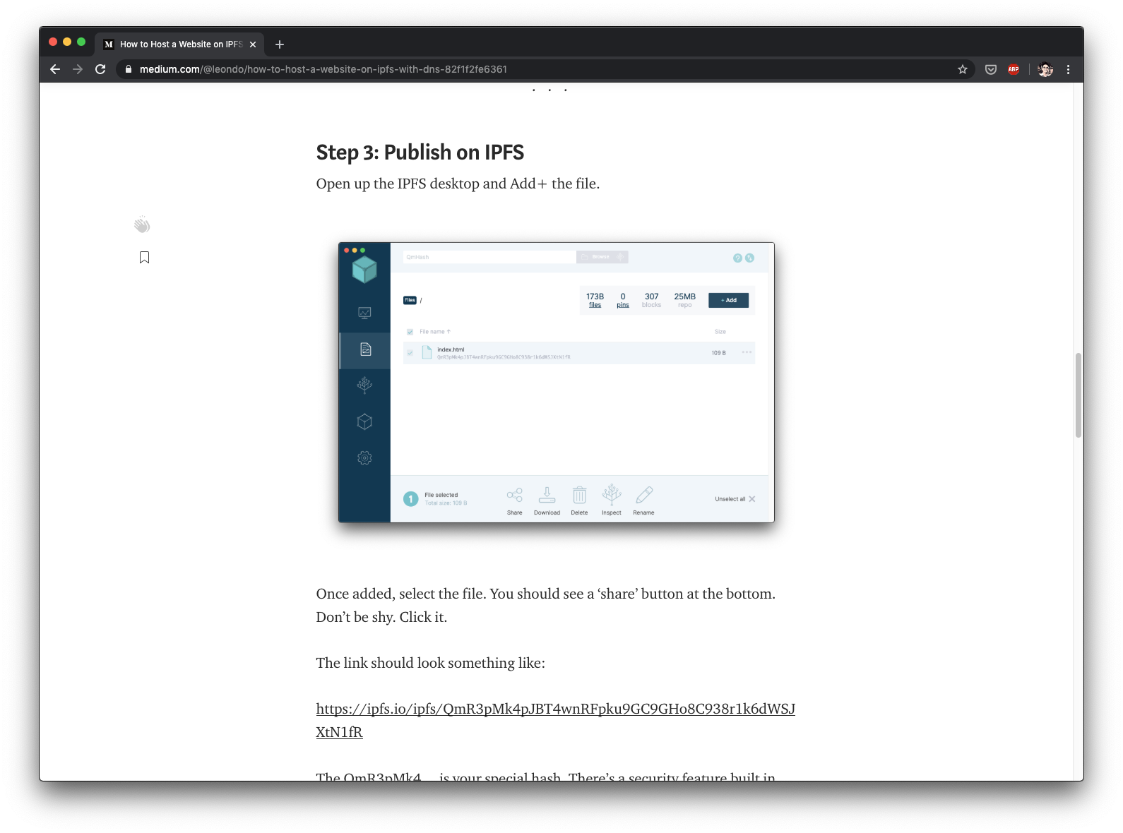Click the IPFS desktop screenshot image
1123x833 pixels.
557,383
